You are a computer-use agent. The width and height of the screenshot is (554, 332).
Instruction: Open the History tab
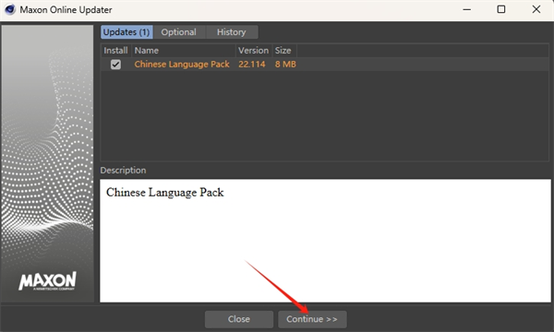point(232,32)
